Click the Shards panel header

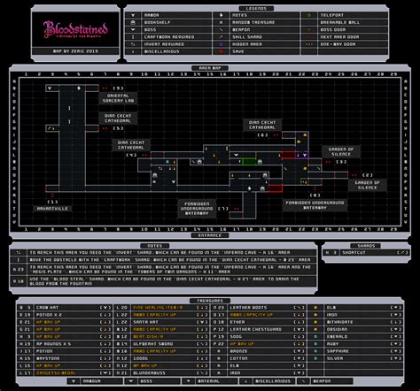tap(366, 246)
